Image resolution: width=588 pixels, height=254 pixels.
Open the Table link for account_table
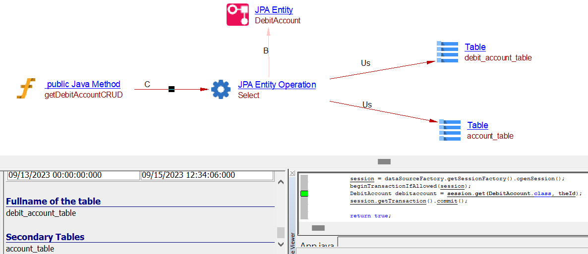477,125
